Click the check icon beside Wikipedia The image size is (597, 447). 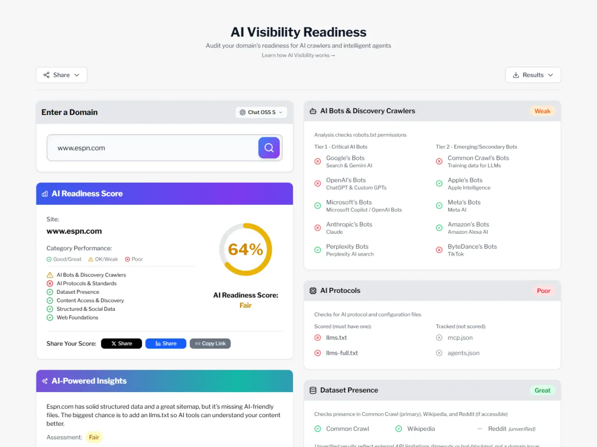click(x=399, y=429)
